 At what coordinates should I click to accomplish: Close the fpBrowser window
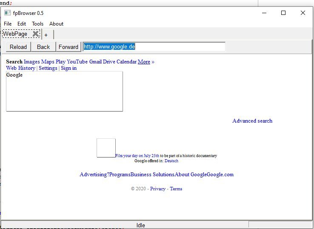[303, 13]
